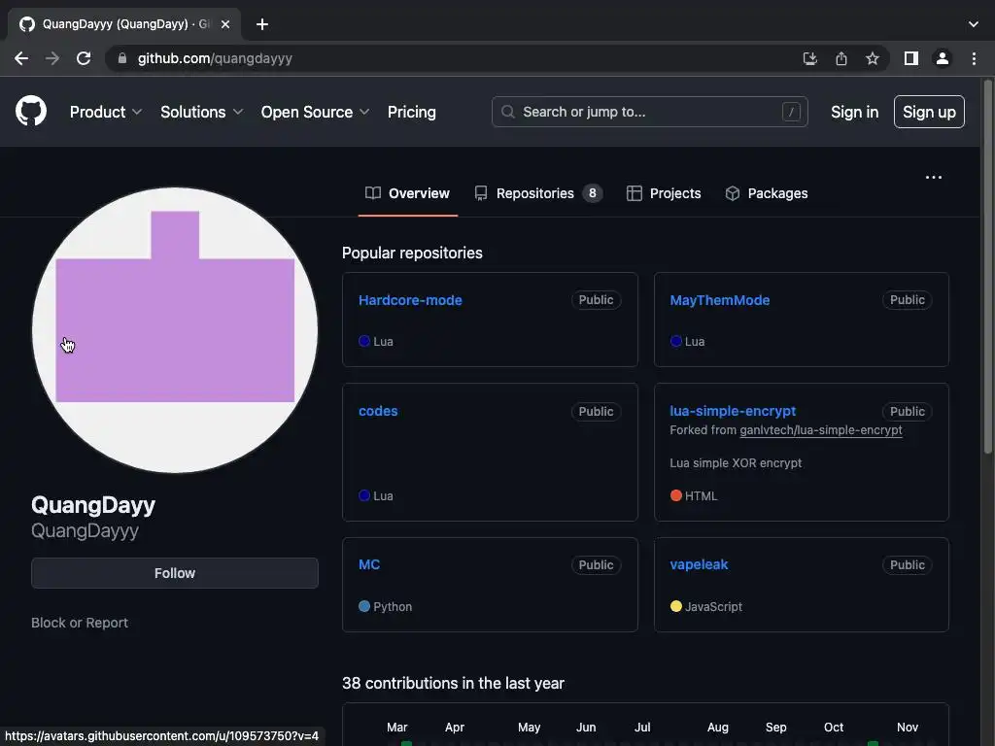Click the install app icon in the address bar
The image size is (995, 746).
coord(809,58)
